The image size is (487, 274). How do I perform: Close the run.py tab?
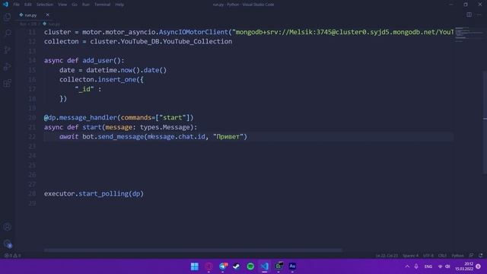tap(47, 14)
